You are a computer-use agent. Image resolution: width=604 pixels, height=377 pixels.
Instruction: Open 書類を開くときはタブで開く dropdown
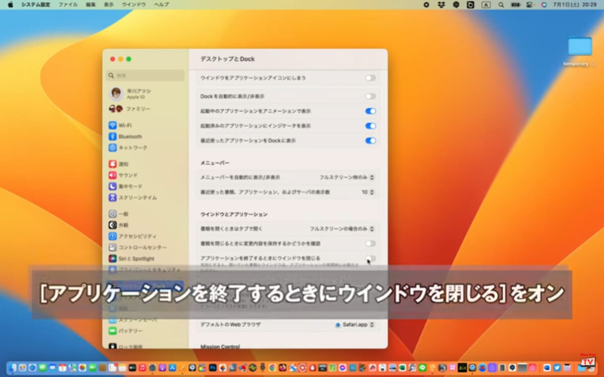[342, 229]
